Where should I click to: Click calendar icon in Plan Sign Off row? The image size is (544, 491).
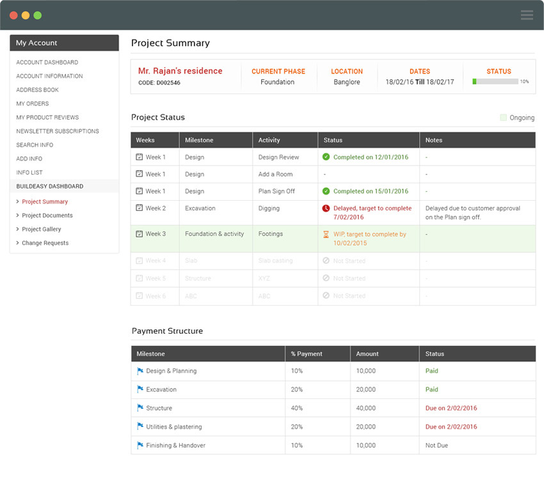tap(139, 191)
